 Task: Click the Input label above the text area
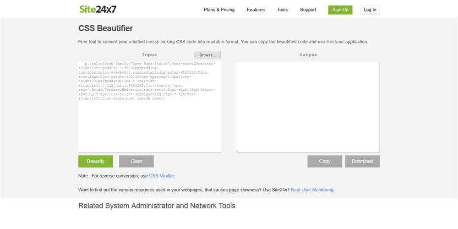(149, 55)
